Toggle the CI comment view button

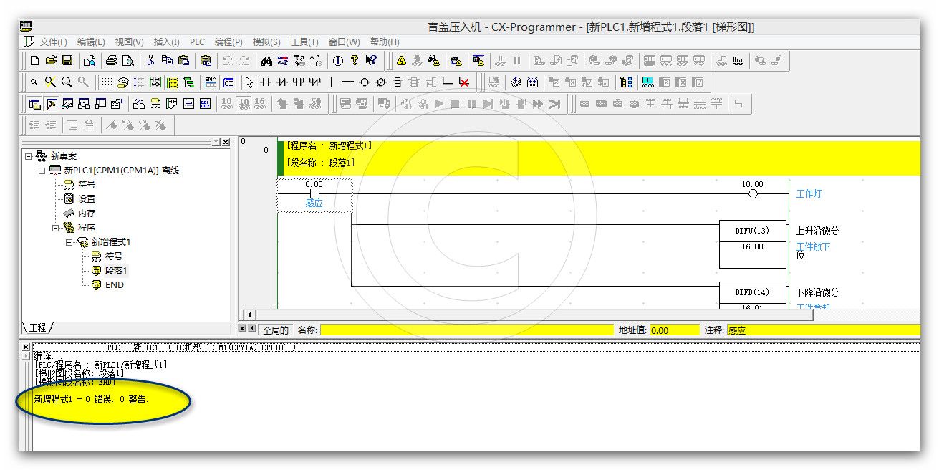(x=228, y=82)
